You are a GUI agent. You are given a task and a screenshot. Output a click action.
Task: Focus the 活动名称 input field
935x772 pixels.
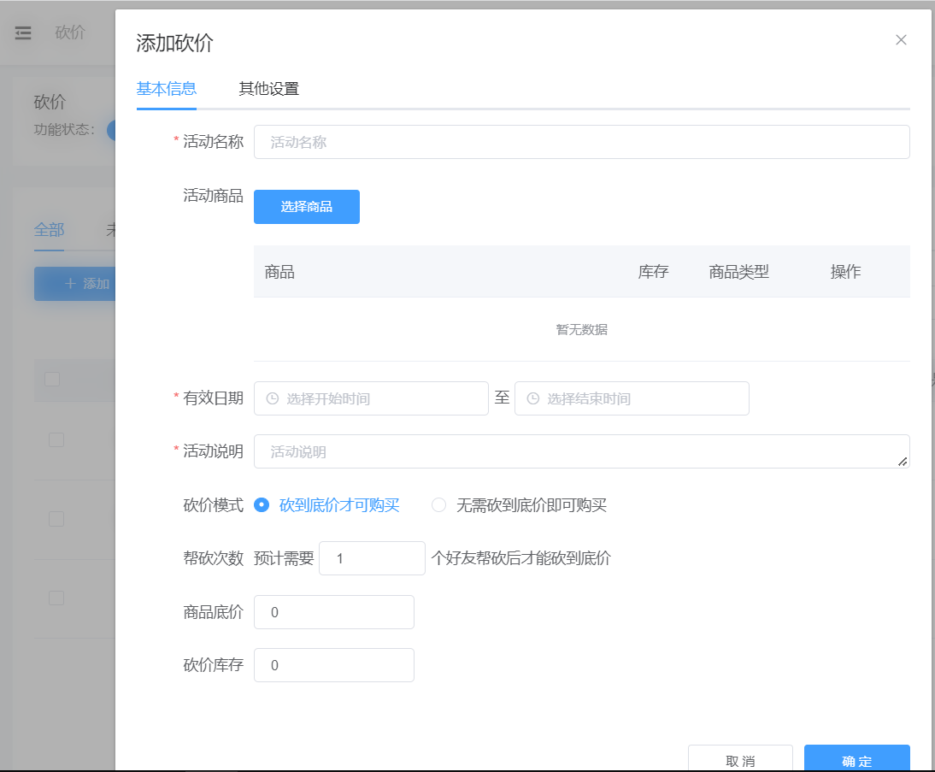point(581,142)
